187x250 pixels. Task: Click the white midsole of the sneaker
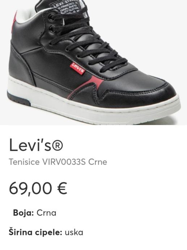(x=94, y=108)
